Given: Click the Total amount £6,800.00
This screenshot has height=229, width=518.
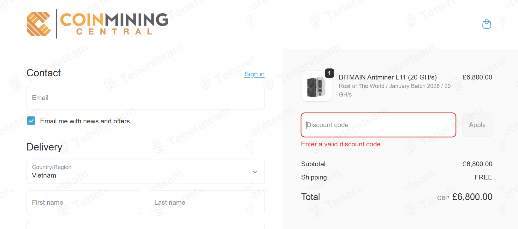Looking at the screenshot, I should [x=472, y=197].
